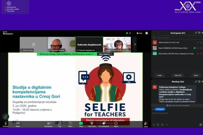The width and height of the screenshot is (203, 135).
Task: Click 'You are viewing' screen share banner
Action: click(x=67, y=54)
